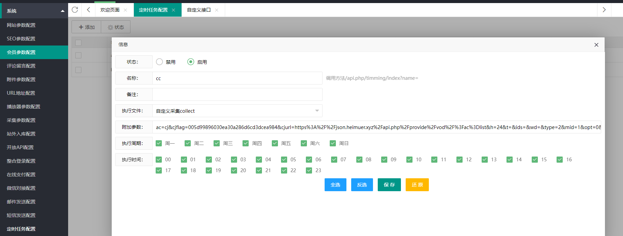Screen dimensions: 623x236
Task: Toggle the hour 12 checkbox
Action: [460, 160]
